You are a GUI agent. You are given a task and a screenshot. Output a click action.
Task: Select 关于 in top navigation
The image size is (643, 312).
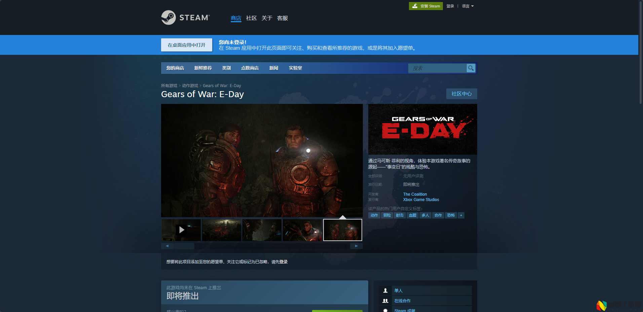point(267,18)
